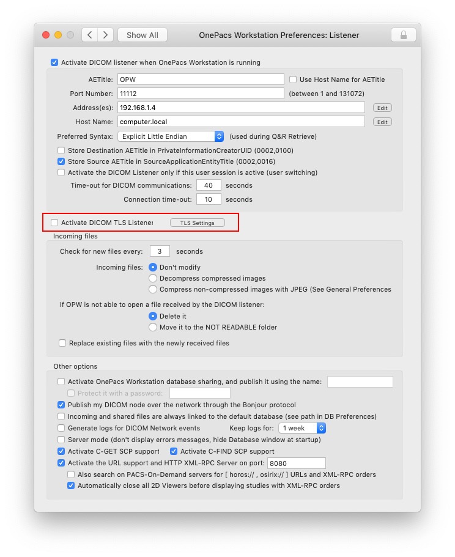455x557 pixels.
Task: Click Edit button next to Host Name
Action: click(x=382, y=122)
